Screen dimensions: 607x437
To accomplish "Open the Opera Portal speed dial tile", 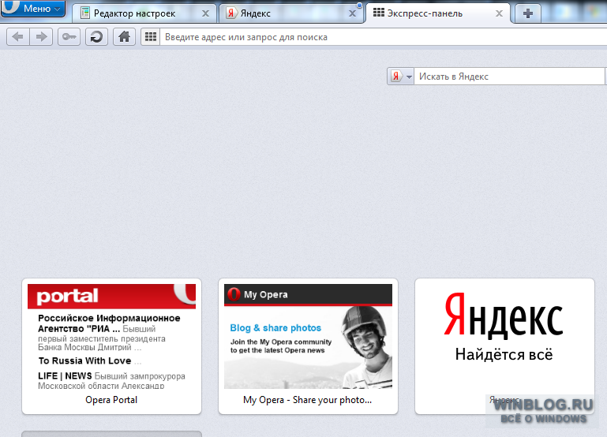I will tap(111, 346).
